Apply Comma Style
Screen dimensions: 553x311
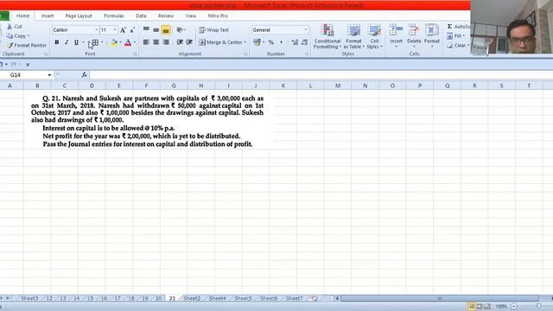281,42
